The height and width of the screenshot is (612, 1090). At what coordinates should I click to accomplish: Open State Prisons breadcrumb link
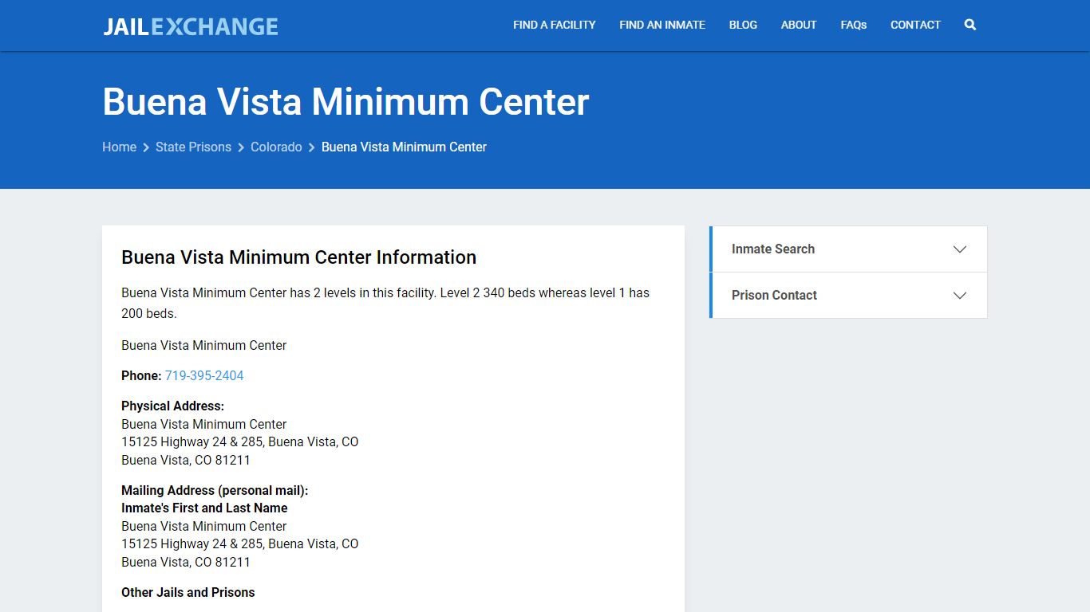(x=193, y=147)
